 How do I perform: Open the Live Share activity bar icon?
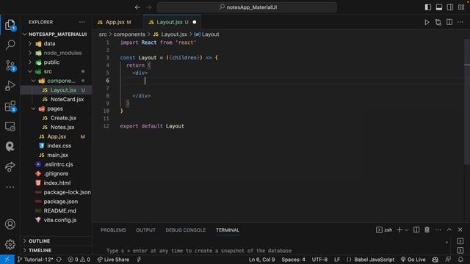[x=10, y=166]
